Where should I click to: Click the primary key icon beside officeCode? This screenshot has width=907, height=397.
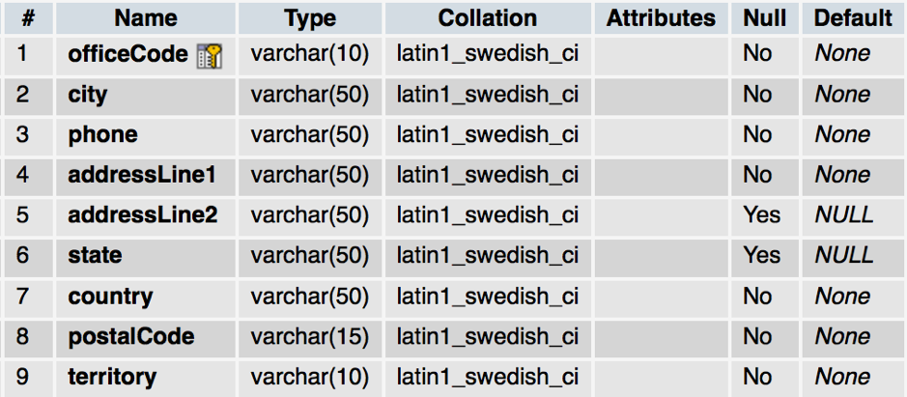(x=210, y=55)
